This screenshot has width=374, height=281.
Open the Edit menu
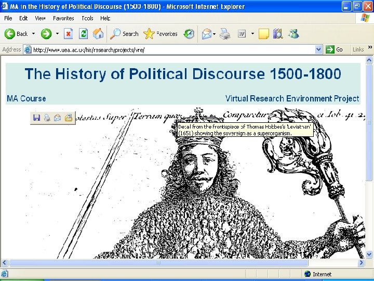(23, 18)
